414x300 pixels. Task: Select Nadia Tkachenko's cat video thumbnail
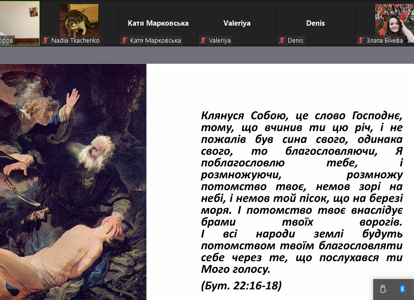pyautogui.click(x=79, y=20)
